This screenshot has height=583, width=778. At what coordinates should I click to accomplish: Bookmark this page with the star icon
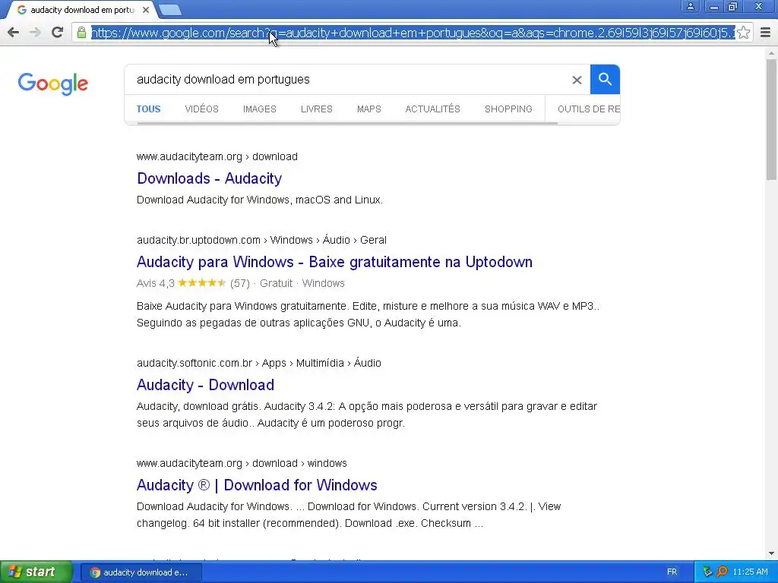[743, 33]
